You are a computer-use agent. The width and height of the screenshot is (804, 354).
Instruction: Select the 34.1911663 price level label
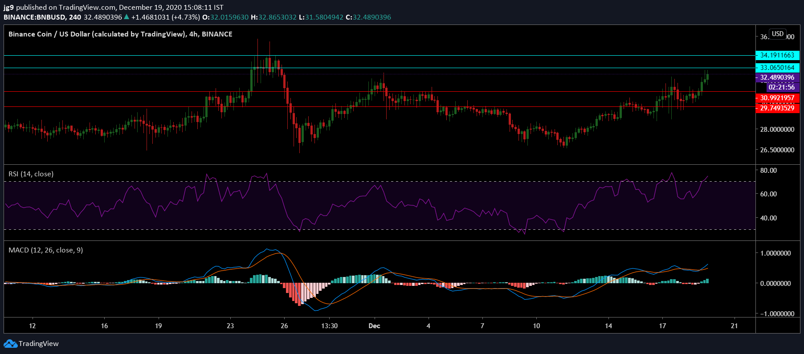pos(777,55)
